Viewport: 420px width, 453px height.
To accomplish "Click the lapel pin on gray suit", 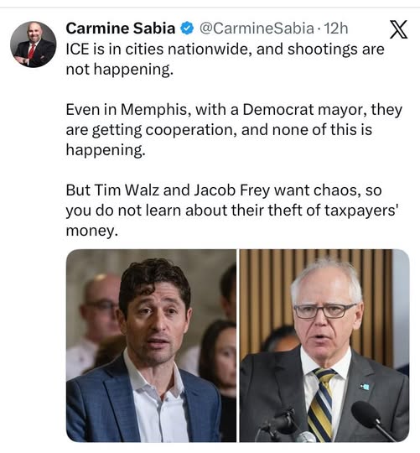I will [365, 386].
